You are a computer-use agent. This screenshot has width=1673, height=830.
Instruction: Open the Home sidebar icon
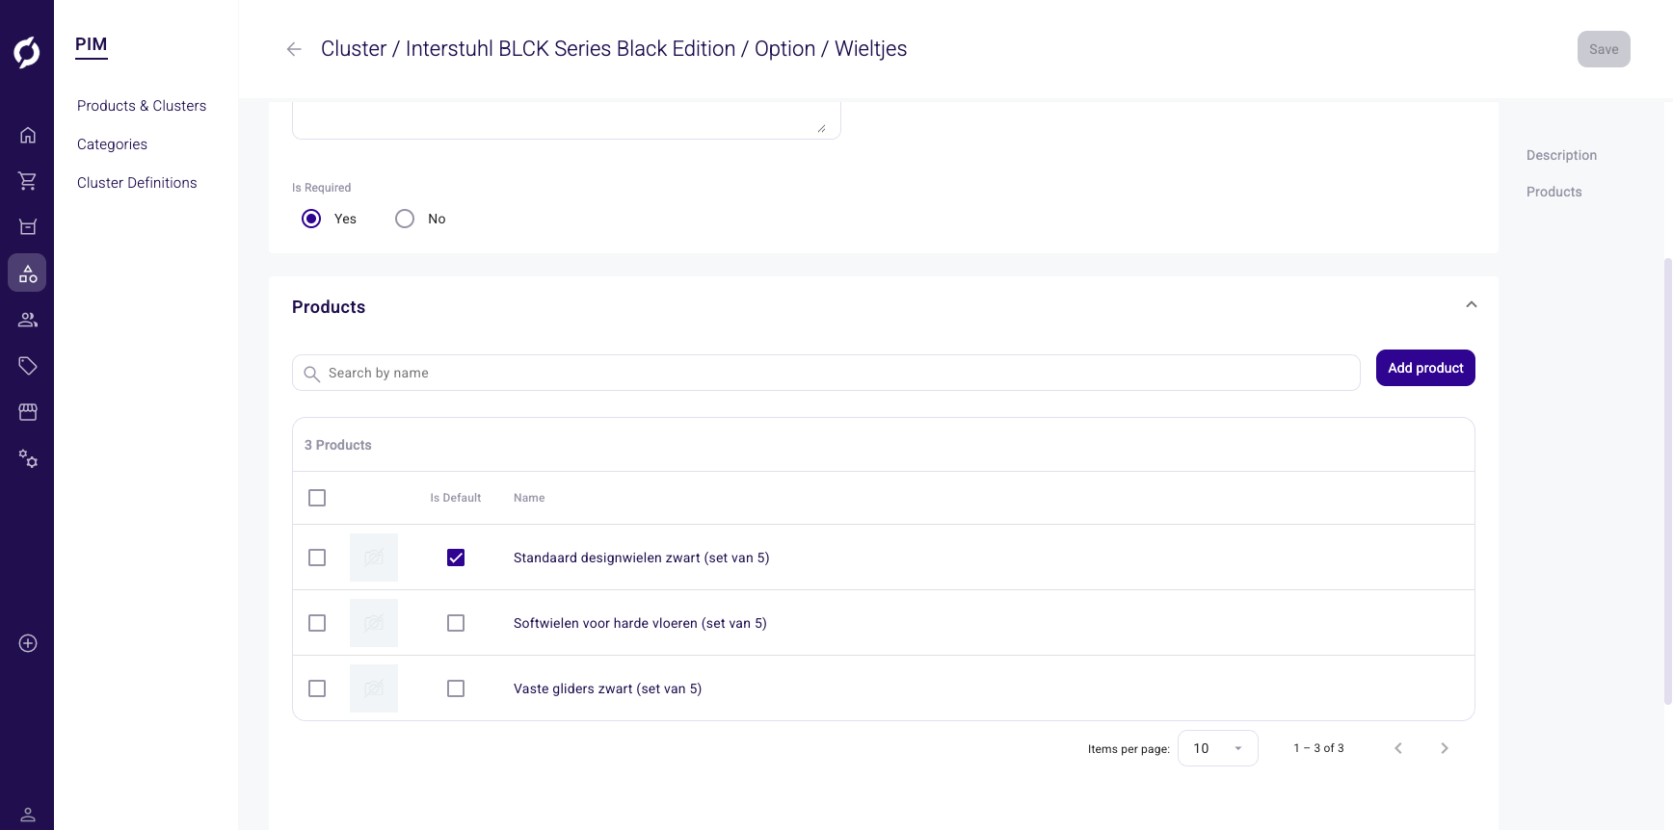pos(28,135)
